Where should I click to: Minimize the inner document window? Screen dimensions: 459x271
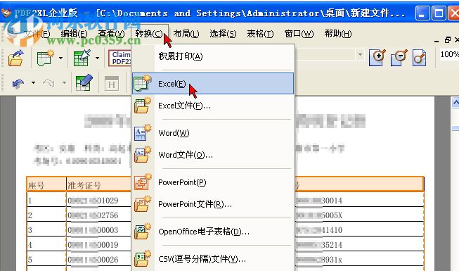click(437, 41)
